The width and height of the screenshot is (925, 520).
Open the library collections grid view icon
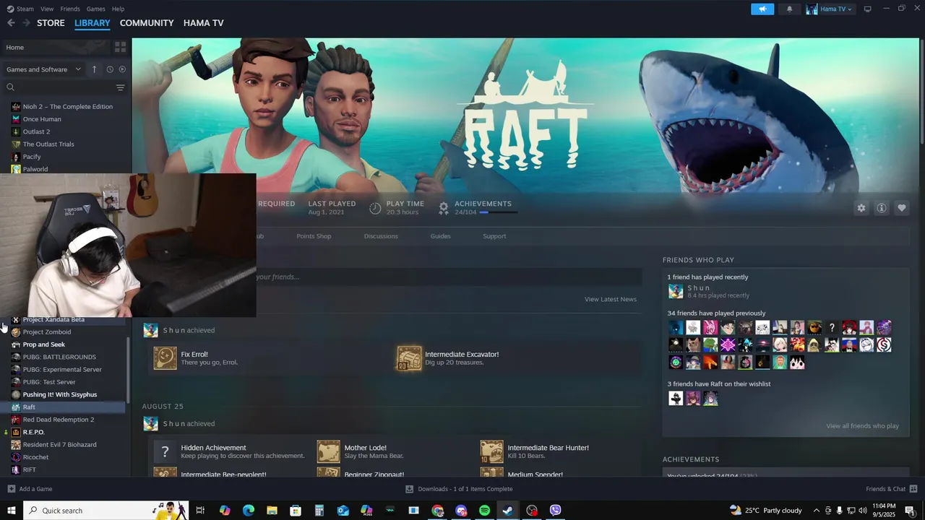click(x=120, y=47)
